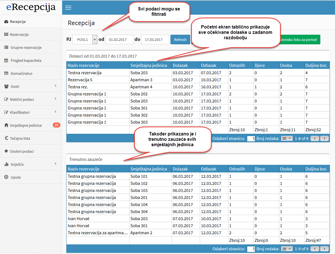Click the Recepcija dashboard icon in sidebar
Image resolution: width=335 pixels, height=254 pixels.
(x=6, y=21)
